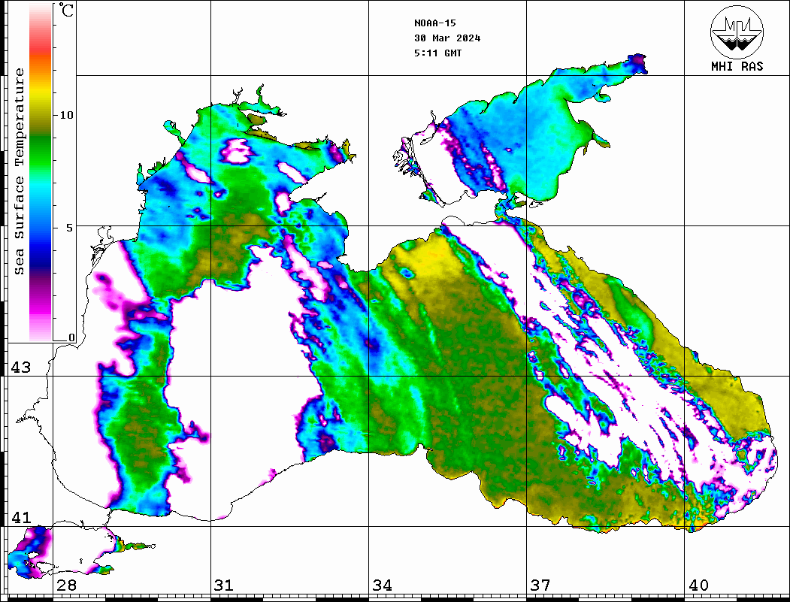Click longitude label 31
This screenshot has width=790, height=602.
tap(224, 585)
